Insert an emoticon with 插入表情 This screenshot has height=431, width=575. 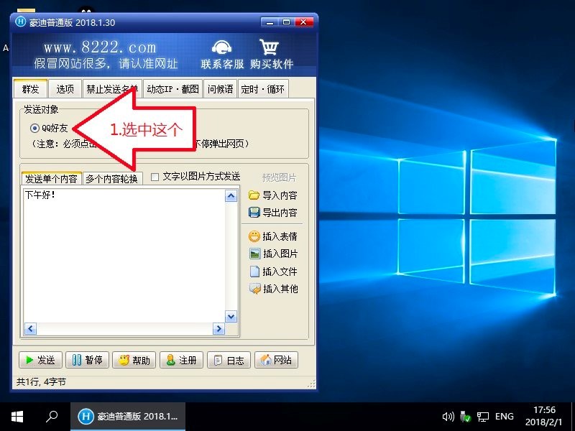[273, 236]
